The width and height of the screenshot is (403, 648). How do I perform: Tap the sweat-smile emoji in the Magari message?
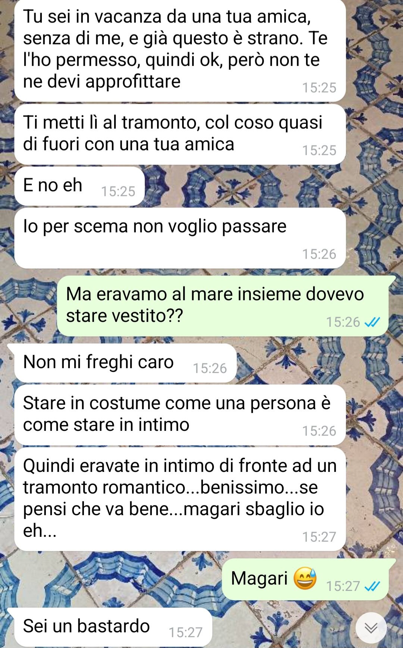pos(305,579)
